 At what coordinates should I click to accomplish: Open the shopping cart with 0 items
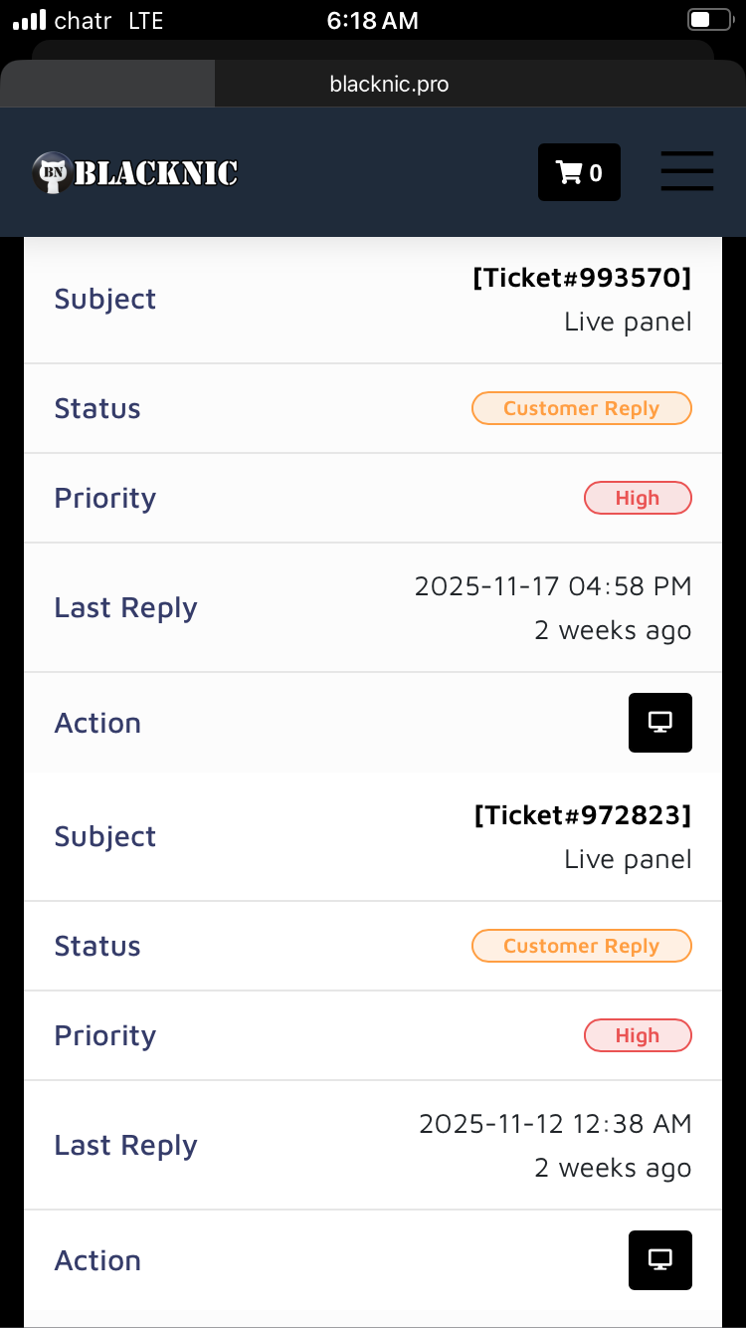point(579,172)
